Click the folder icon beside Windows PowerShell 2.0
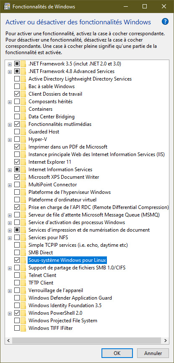 point(23,313)
